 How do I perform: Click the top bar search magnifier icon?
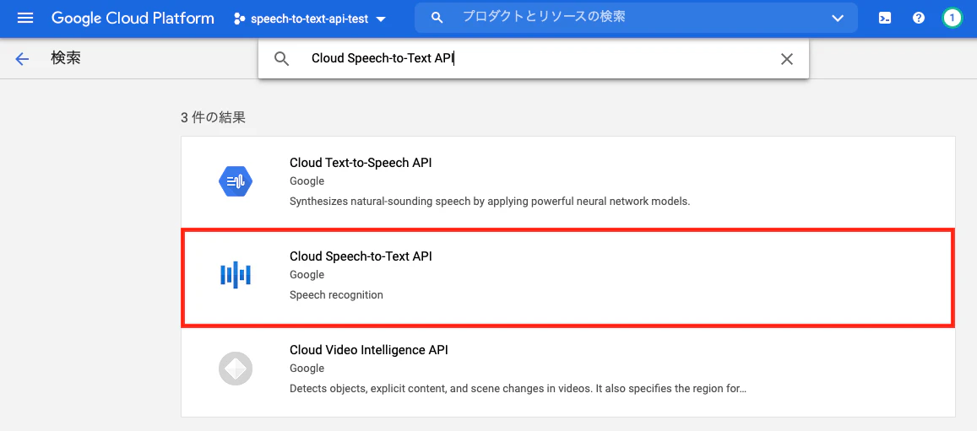click(437, 18)
